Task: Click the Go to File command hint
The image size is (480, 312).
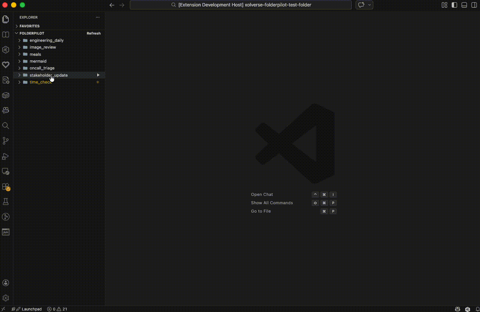Action: pyautogui.click(x=261, y=211)
